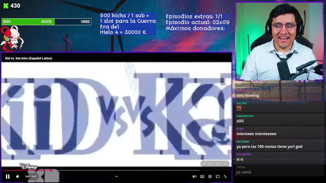Image resolution: width=326 pixels, height=183 pixels.
Task: Click the 'Episodio actual: 02x09' text
Action: pyautogui.click(x=197, y=22)
